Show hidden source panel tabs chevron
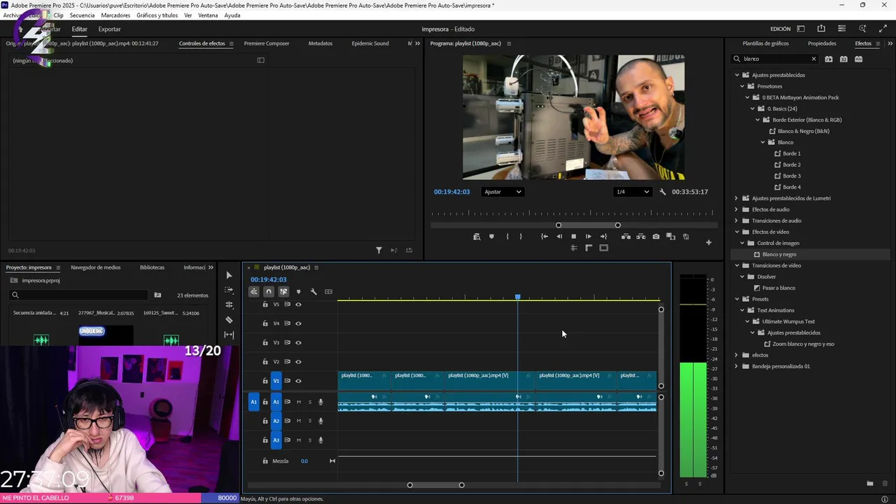This screenshot has height=504, width=896. pyautogui.click(x=418, y=43)
